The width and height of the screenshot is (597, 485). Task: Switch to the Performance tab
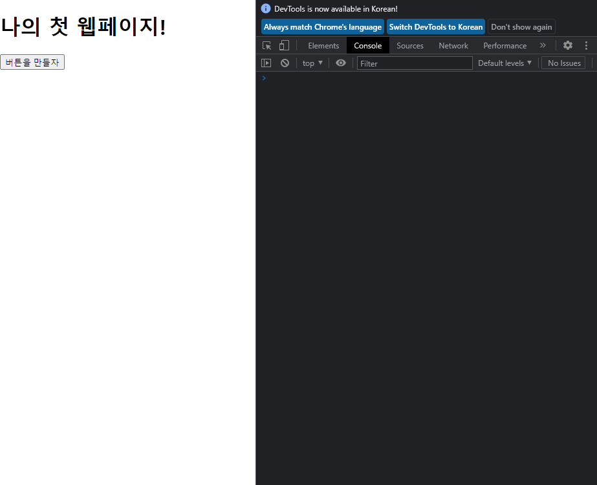click(x=505, y=46)
